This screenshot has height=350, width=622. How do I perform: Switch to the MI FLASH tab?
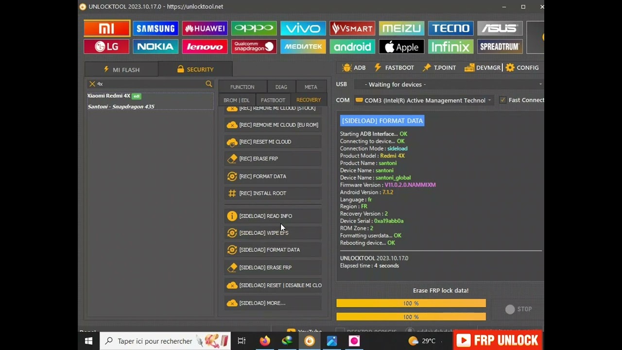(121, 70)
